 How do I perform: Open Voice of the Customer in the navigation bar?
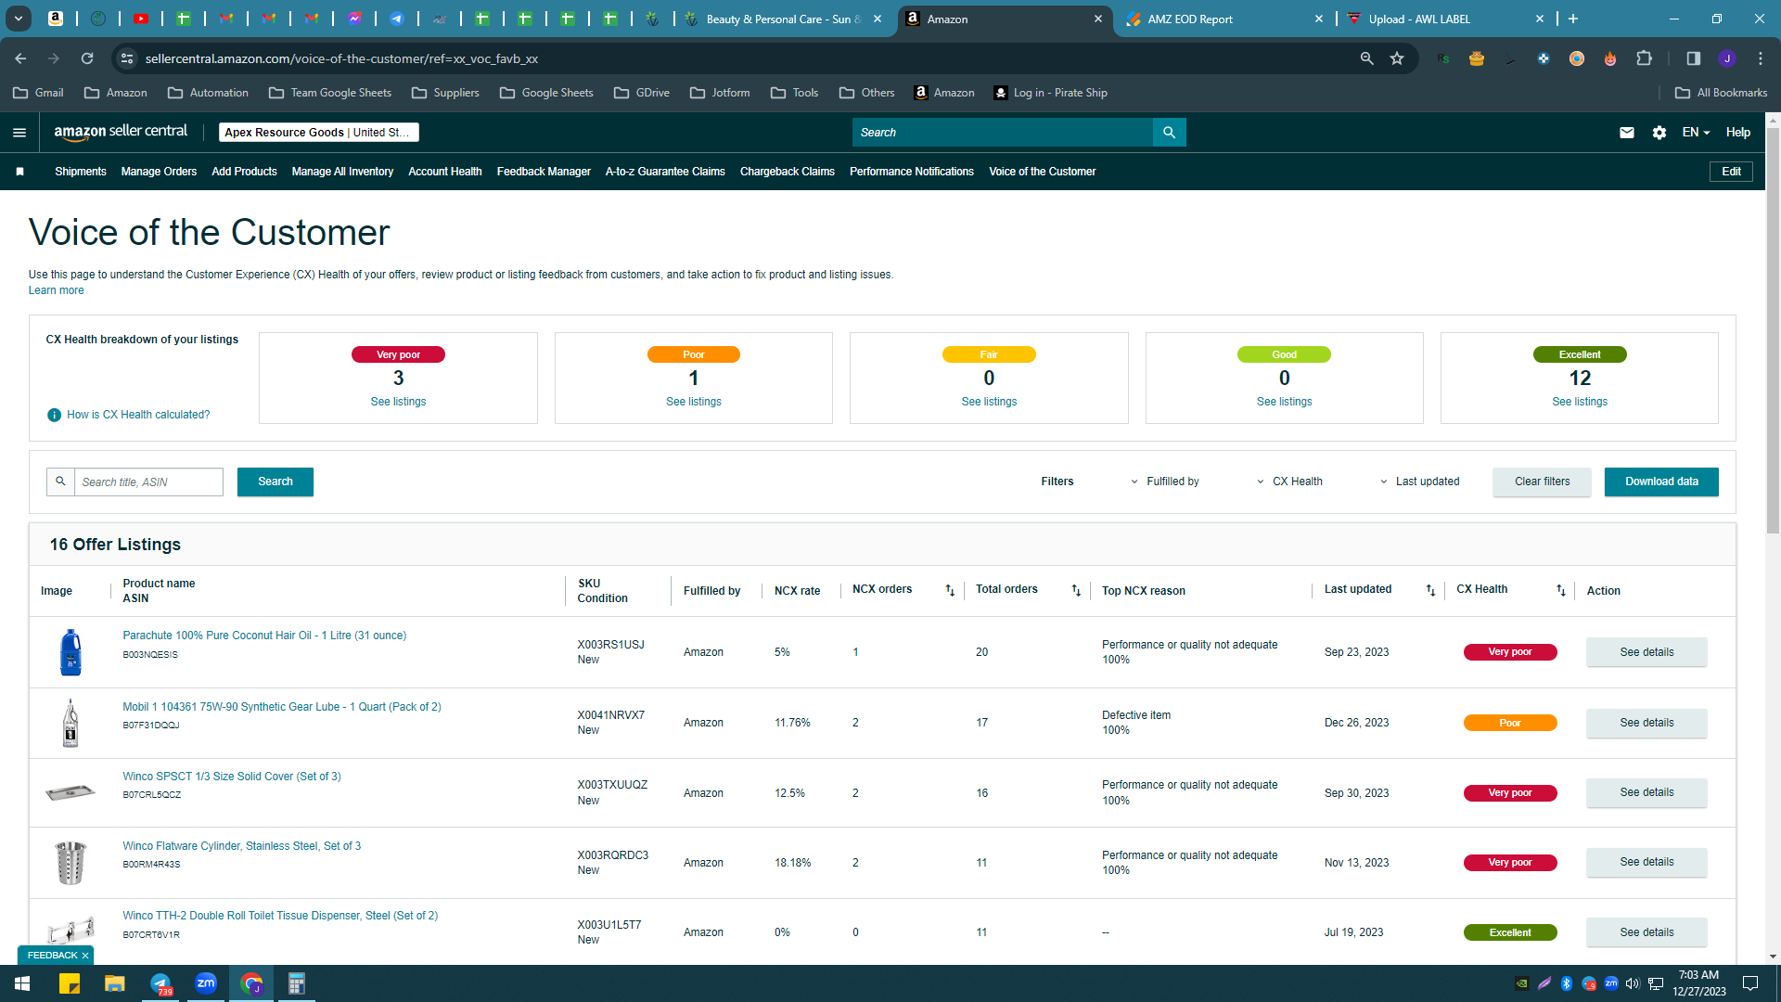[x=1043, y=172]
